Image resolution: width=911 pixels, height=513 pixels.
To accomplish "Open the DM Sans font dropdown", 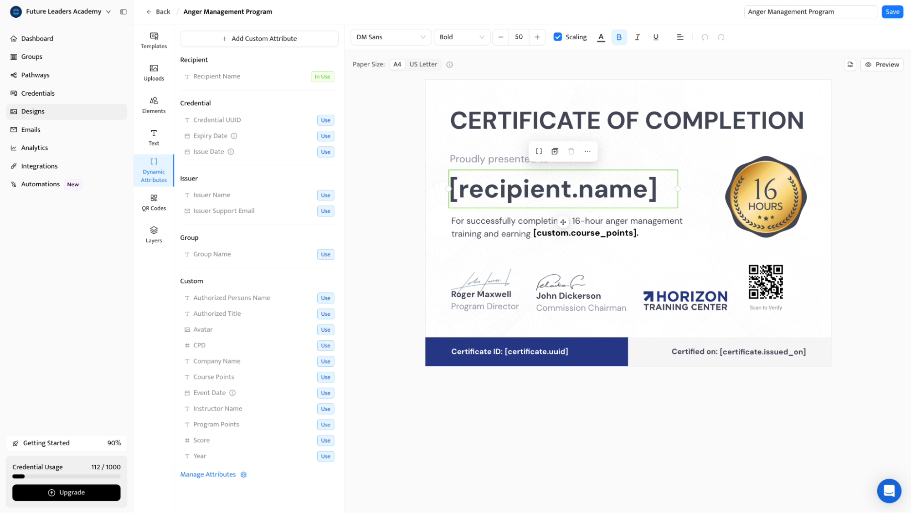I will pyautogui.click(x=391, y=37).
